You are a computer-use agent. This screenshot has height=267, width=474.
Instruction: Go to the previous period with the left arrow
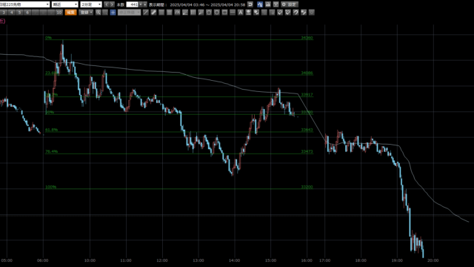(x=107, y=4)
